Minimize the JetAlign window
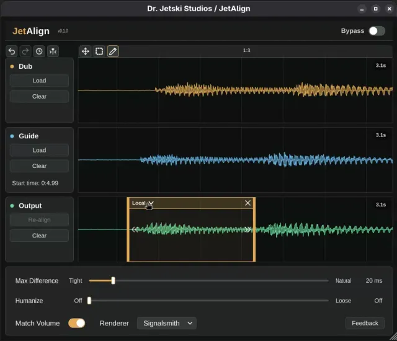The width and height of the screenshot is (397, 341). (x=362, y=9)
